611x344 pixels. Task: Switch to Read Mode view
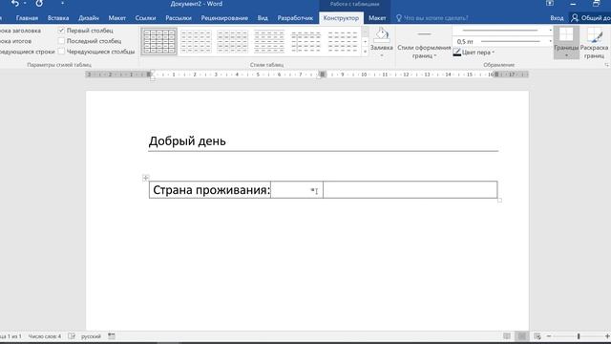coord(507,336)
